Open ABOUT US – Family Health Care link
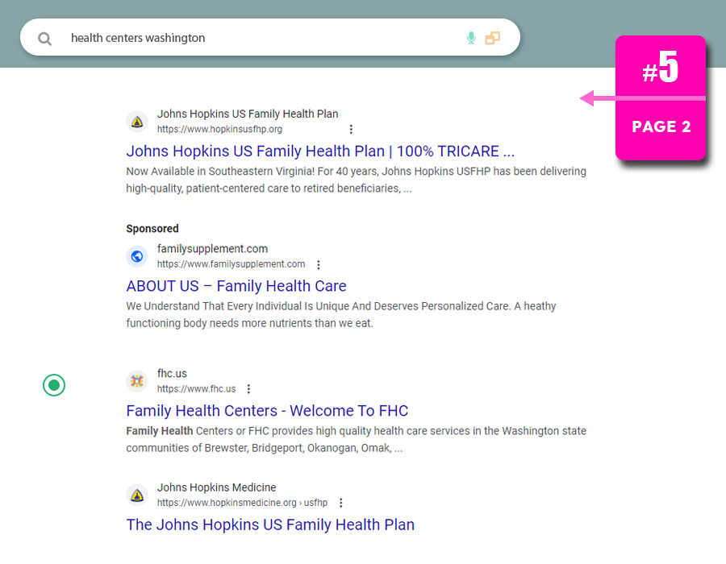This screenshot has width=726, height=564. click(236, 286)
